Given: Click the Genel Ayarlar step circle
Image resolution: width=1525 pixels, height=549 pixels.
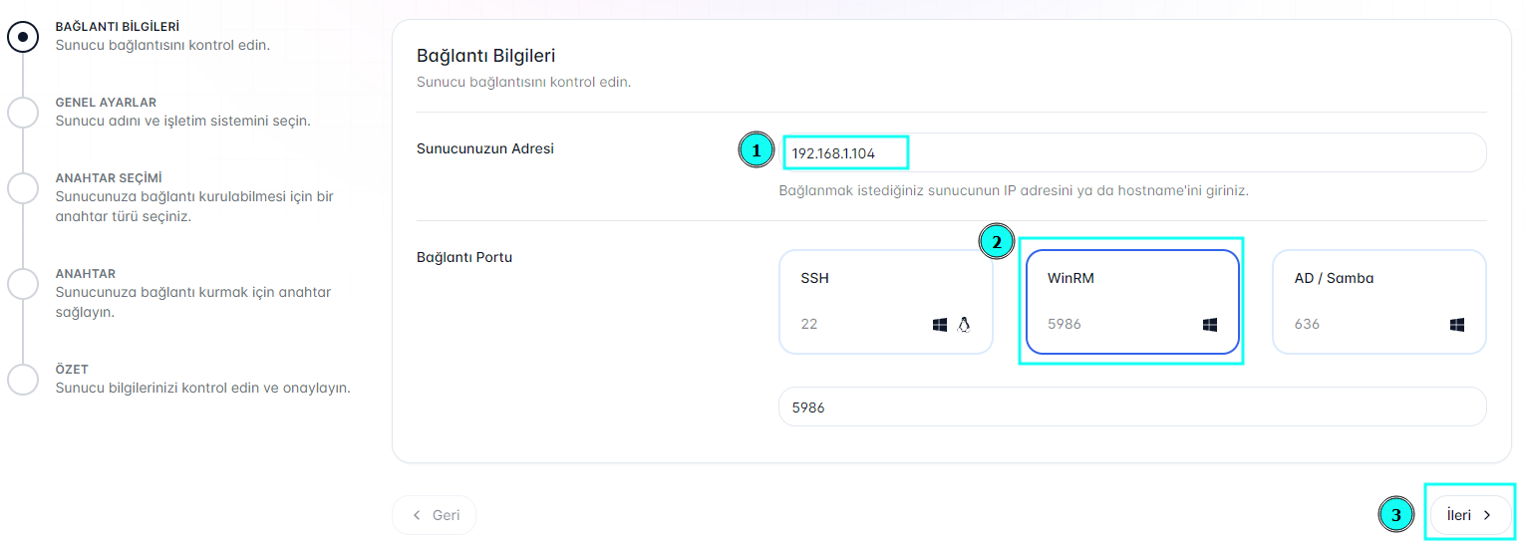Looking at the screenshot, I should [23, 112].
